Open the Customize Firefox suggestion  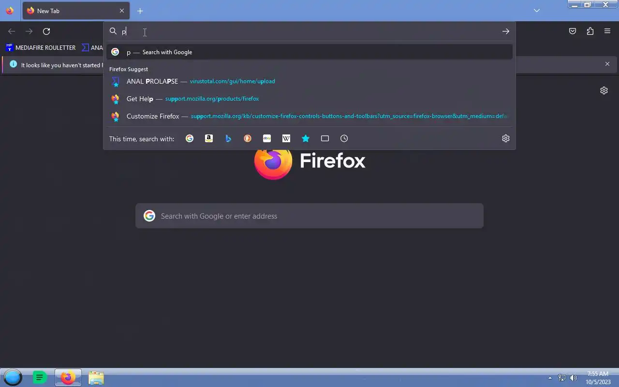coord(309,116)
